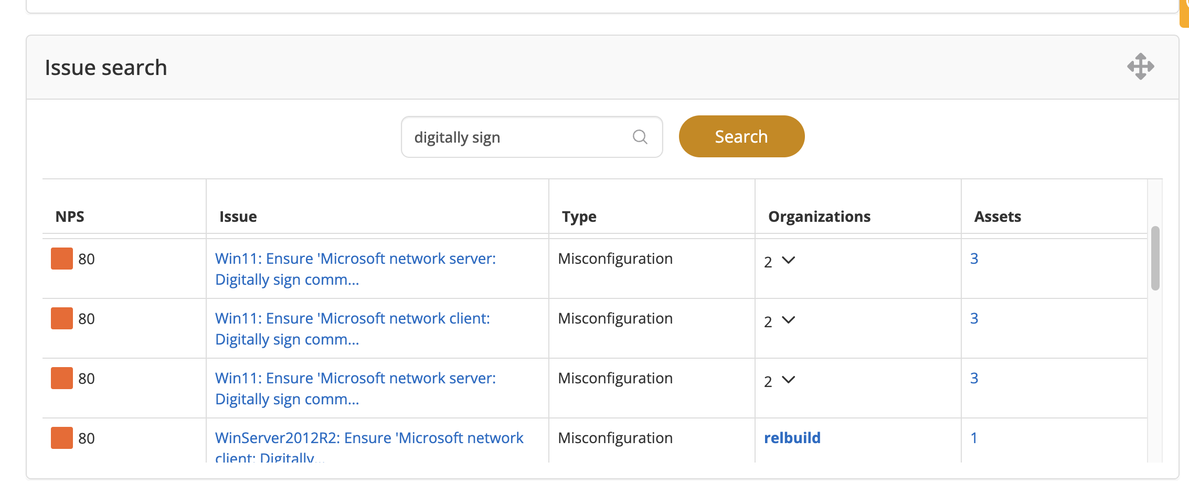Select the Organizations column header

819,217
